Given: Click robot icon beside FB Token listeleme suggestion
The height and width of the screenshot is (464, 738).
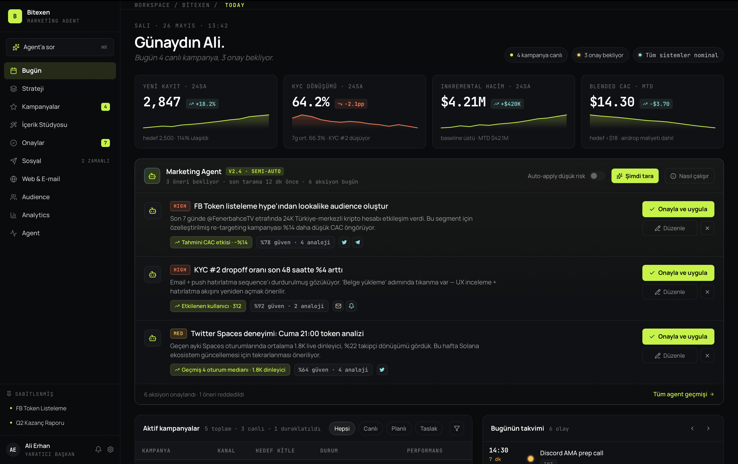Looking at the screenshot, I should point(153,211).
